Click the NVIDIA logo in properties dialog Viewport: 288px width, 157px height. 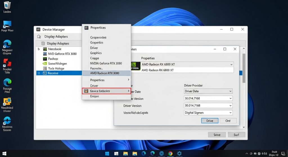click(x=135, y=66)
